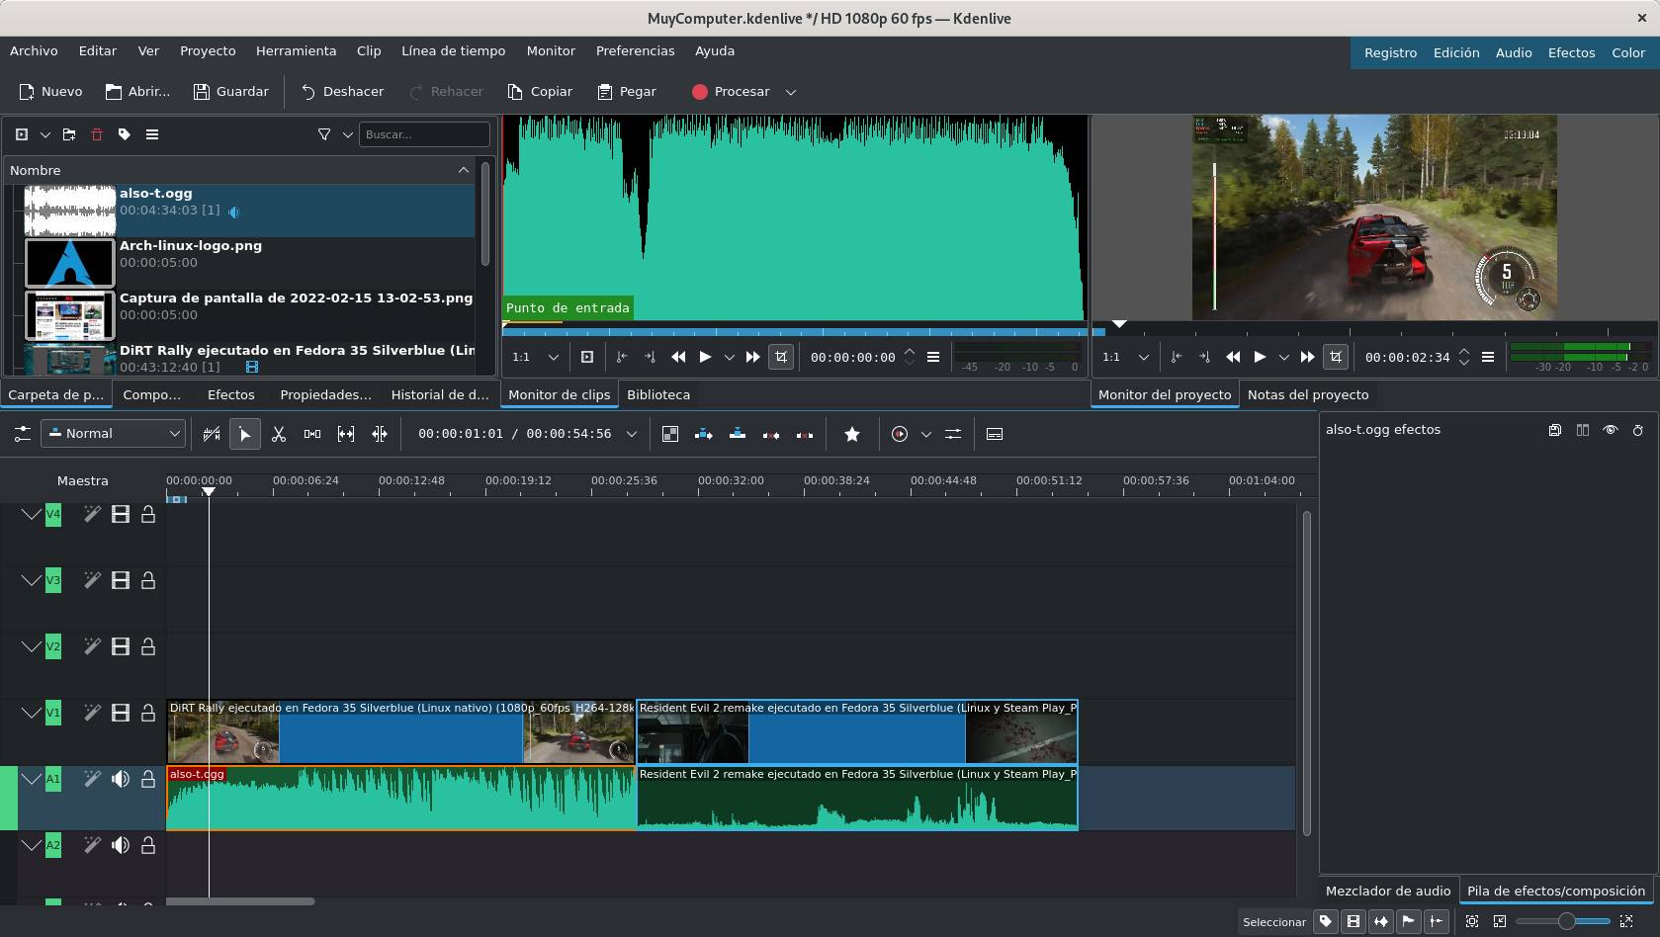Open the Normal edit mode dropdown
The width and height of the screenshot is (1660, 937).
coord(114,434)
